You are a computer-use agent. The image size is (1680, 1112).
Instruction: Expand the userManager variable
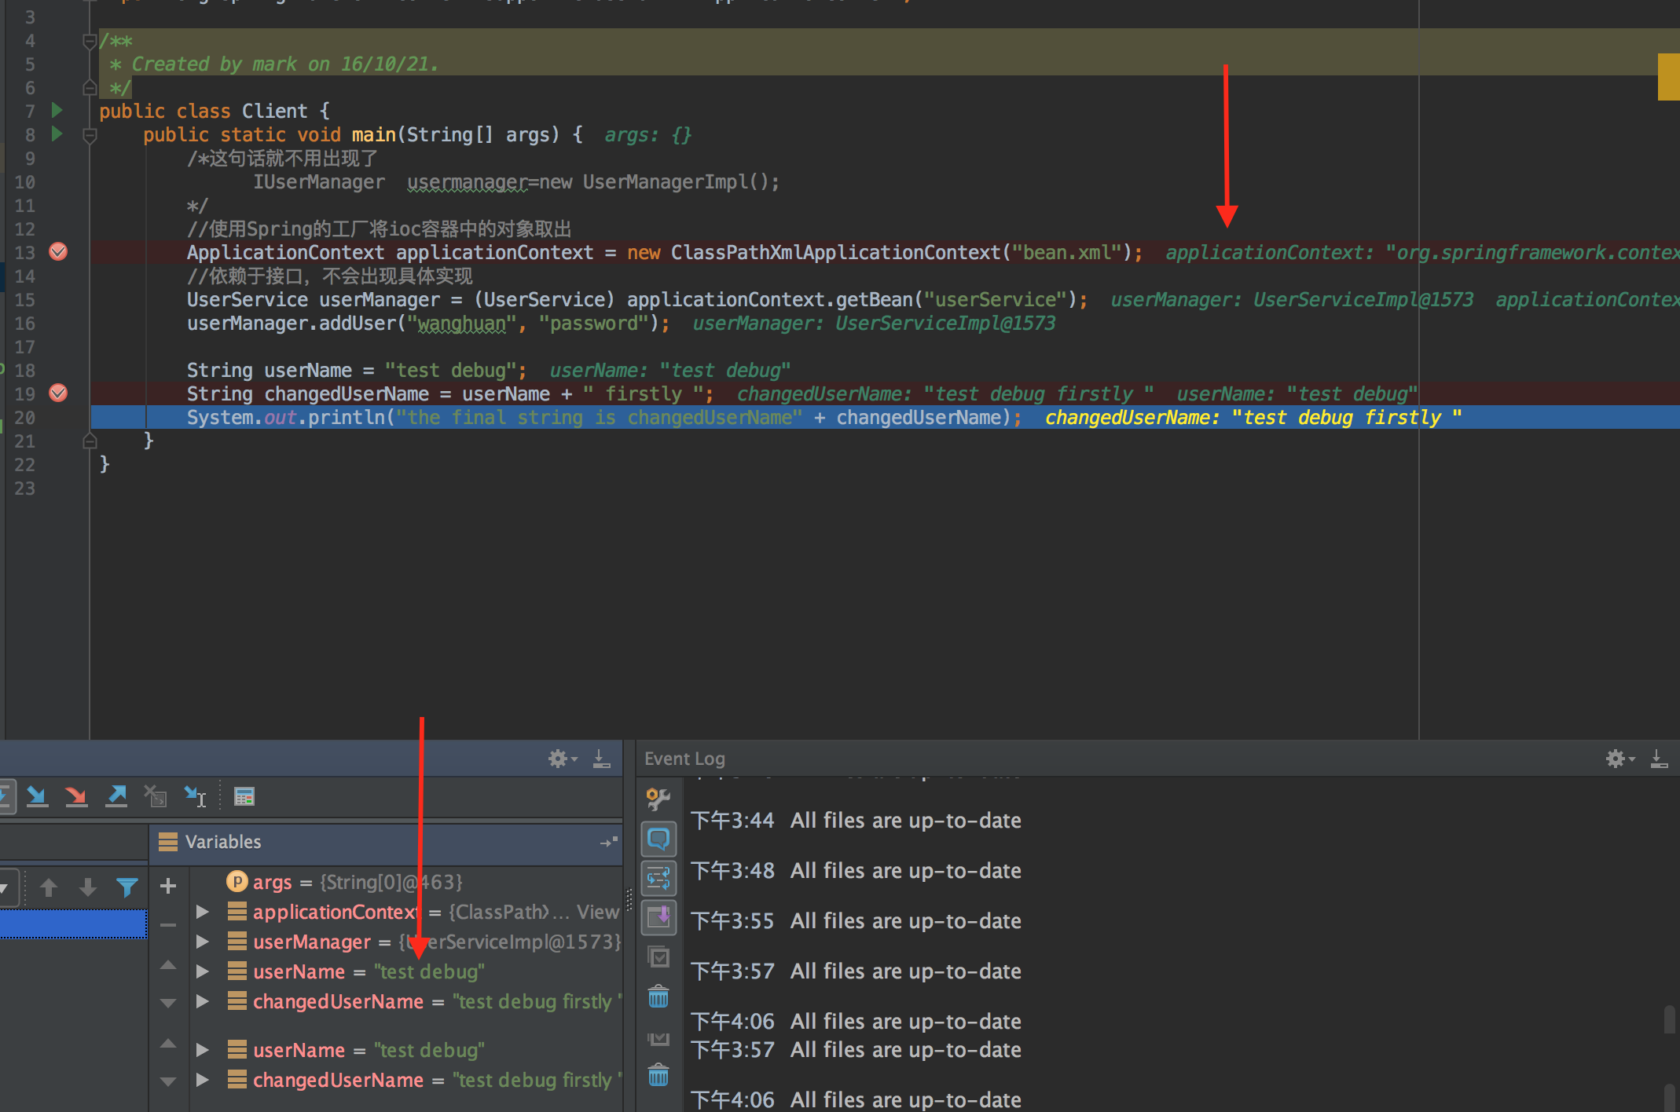(203, 941)
